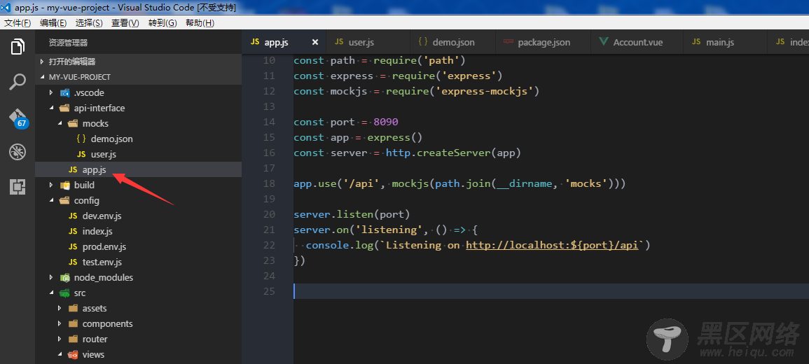Click the views folder icon
Image resolution: width=809 pixels, height=364 pixels.
point(73,355)
